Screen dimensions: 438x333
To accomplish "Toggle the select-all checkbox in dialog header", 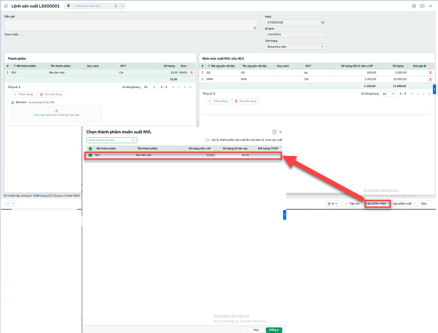I will tap(90, 148).
